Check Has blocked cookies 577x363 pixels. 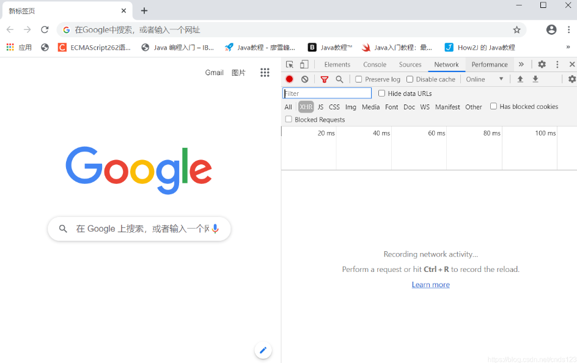coord(493,106)
